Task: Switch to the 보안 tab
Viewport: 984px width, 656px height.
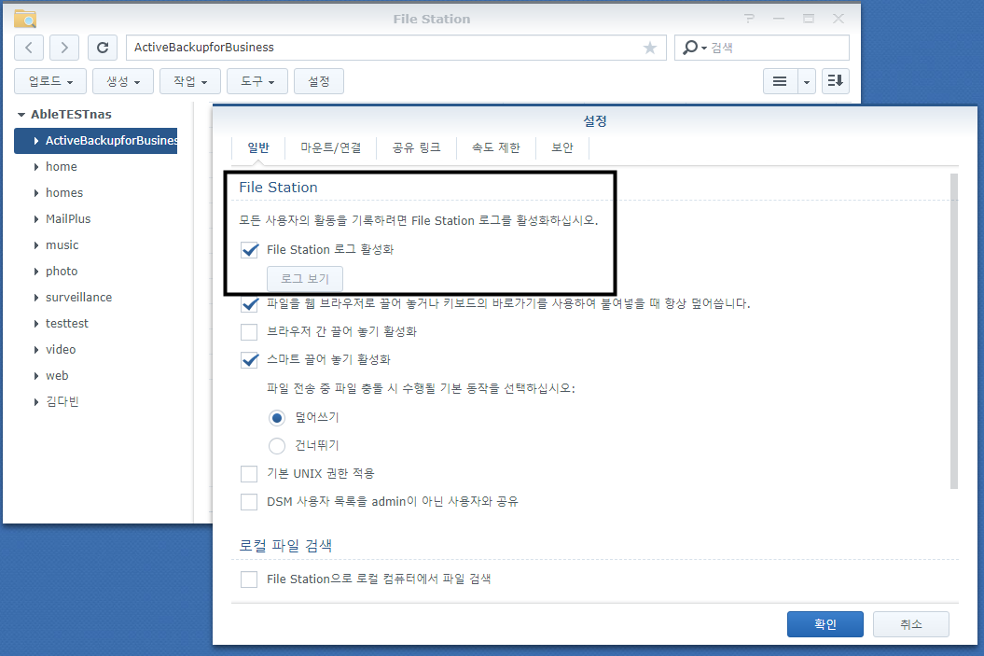Action: (562, 147)
